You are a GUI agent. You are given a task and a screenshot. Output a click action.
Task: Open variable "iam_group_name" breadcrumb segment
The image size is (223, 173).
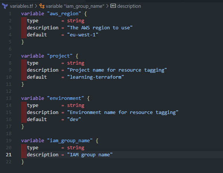pos(75,6)
